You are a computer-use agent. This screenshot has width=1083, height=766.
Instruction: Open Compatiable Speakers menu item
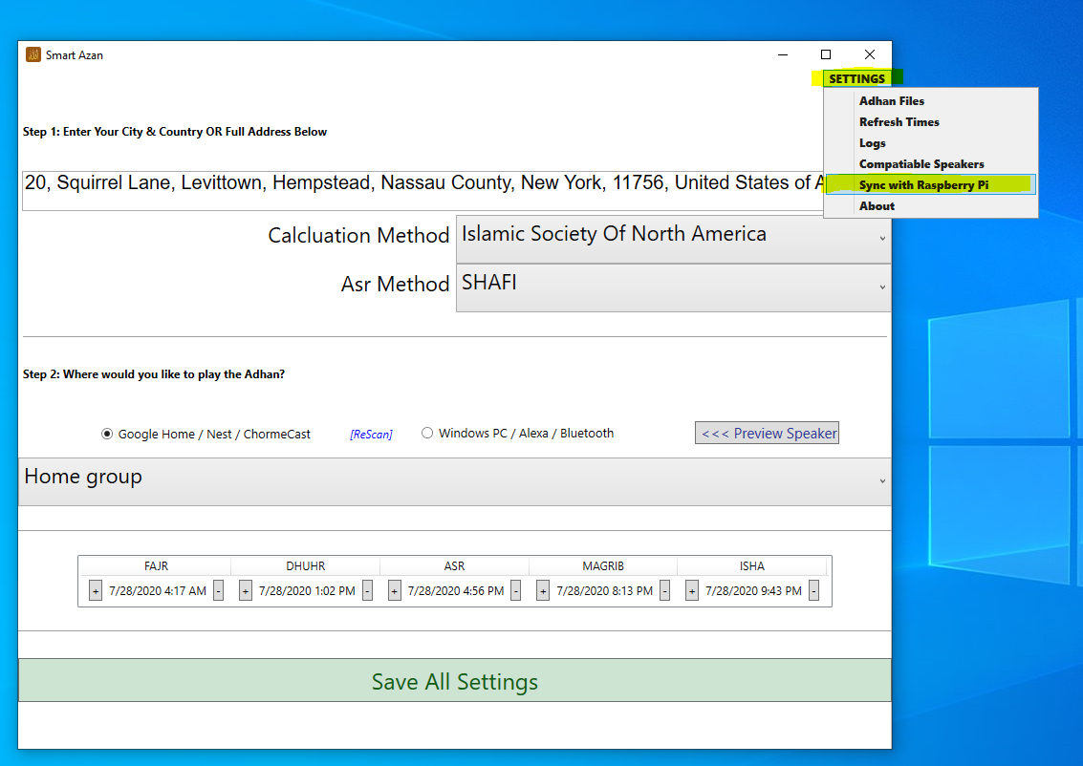click(921, 164)
